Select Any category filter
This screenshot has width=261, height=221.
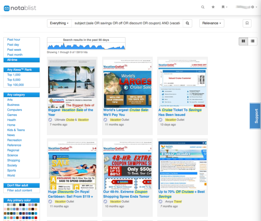tap(22, 95)
